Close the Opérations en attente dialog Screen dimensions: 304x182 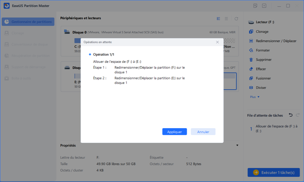217,42
